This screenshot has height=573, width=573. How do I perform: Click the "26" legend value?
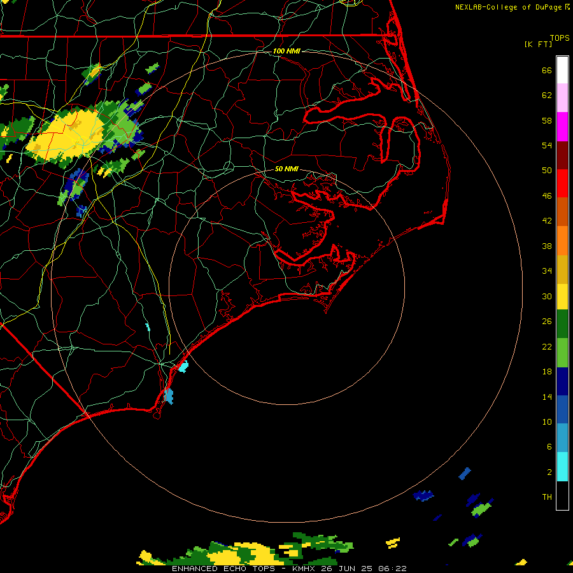(547, 322)
